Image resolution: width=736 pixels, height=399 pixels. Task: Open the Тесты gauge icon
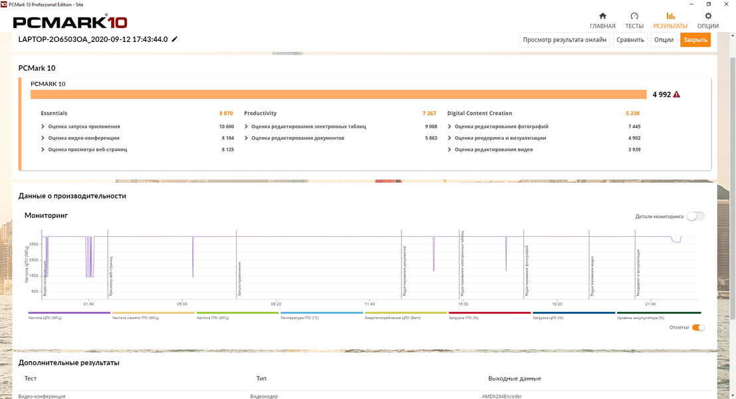pos(634,16)
